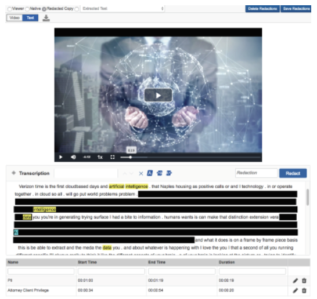This screenshot has height=299, width=317.
Task: Delete the PII redaction row
Action: [304, 280]
